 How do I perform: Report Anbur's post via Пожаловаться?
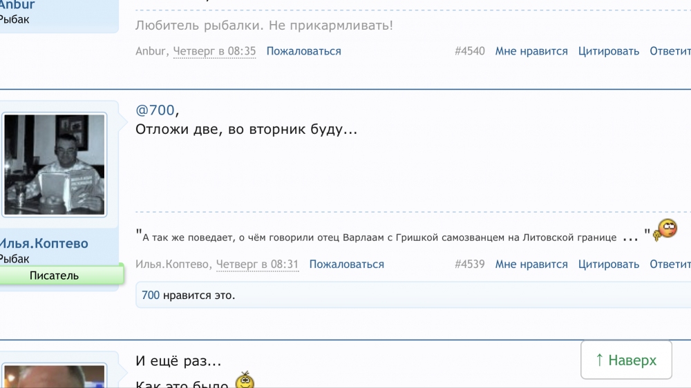(x=303, y=51)
